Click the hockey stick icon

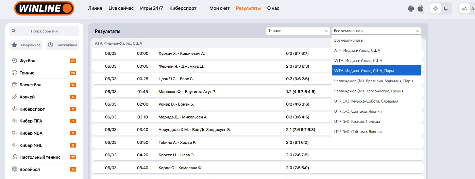click(14, 97)
